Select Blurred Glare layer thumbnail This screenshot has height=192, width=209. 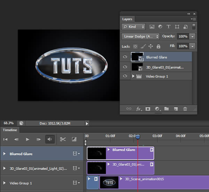[x=137, y=57]
